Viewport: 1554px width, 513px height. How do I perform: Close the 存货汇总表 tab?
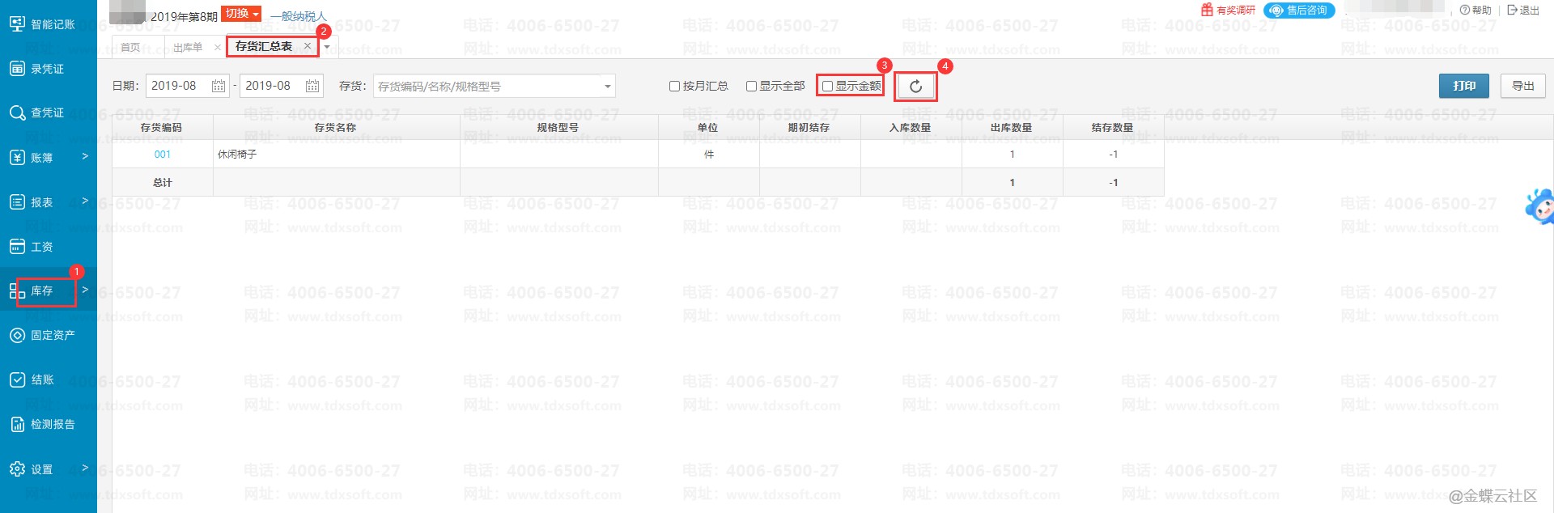point(307,46)
